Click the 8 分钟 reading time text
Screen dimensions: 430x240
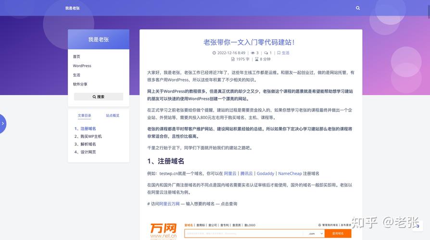click(265, 59)
